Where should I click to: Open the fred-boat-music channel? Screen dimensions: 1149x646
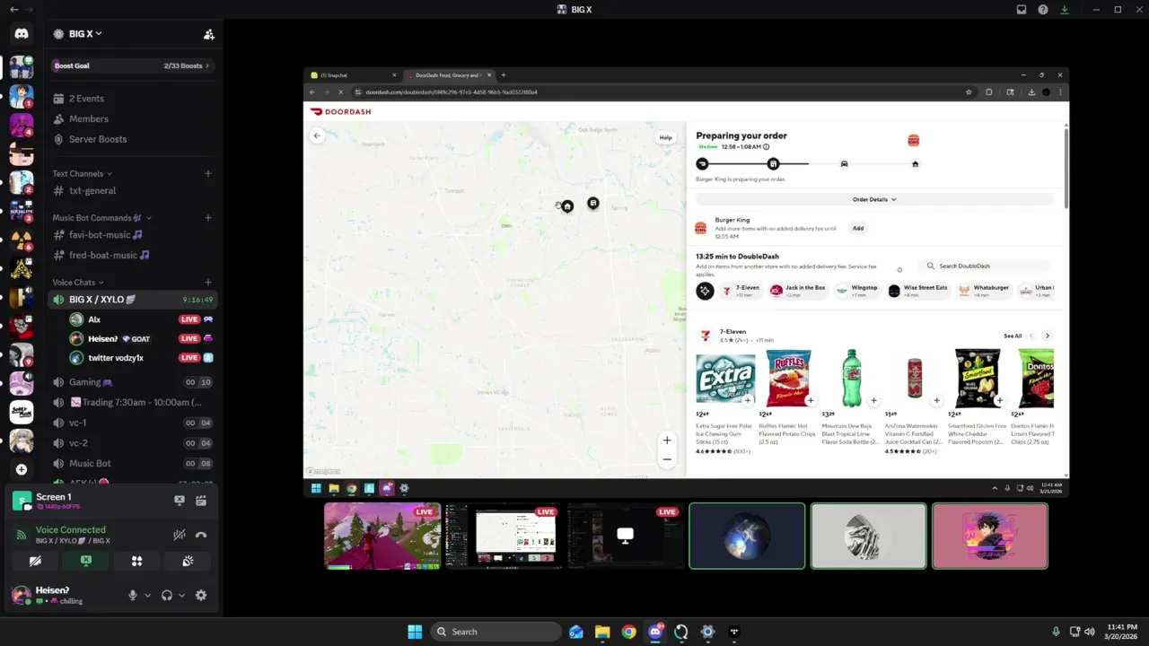[x=131, y=255]
